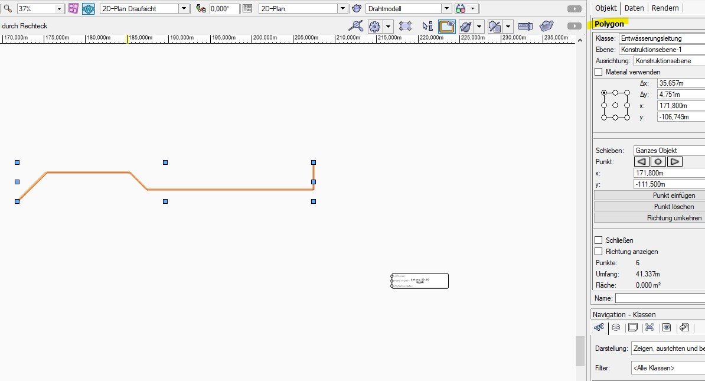Open the Rendern tab
This screenshot has width=705, height=381.
point(664,8)
